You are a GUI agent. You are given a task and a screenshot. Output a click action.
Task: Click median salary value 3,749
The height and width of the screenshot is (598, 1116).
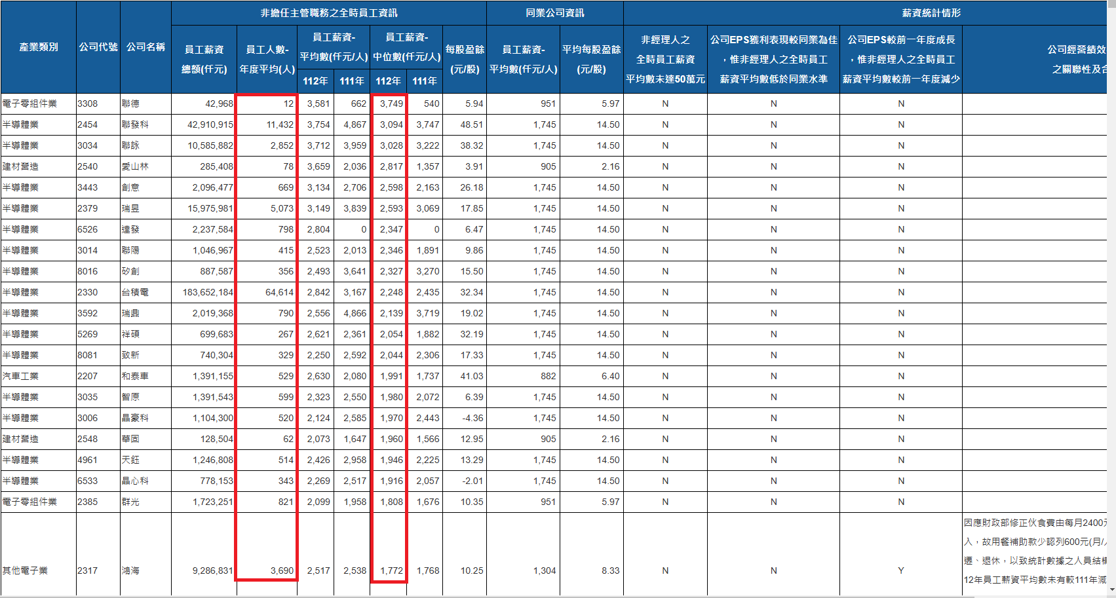[391, 103]
